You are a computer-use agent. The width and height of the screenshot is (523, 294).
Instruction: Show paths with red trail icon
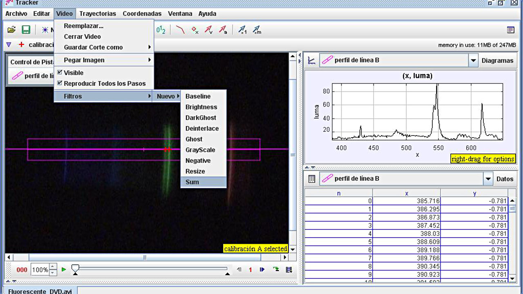[180, 30]
